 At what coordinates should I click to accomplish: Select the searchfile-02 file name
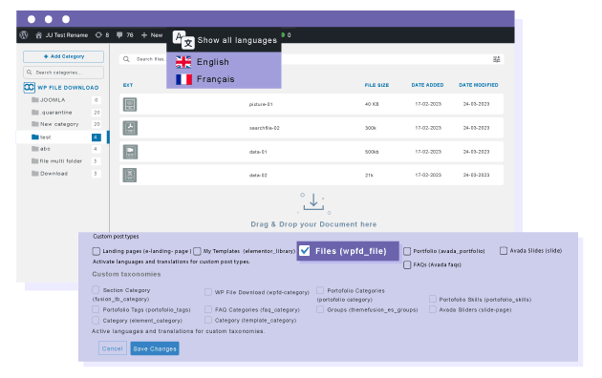click(264, 128)
